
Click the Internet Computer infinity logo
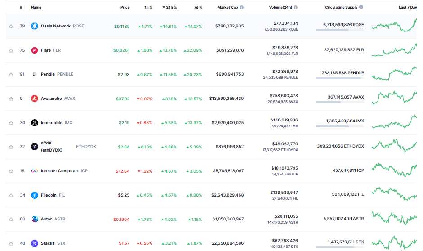pyautogui.click(x=35, y=171)
